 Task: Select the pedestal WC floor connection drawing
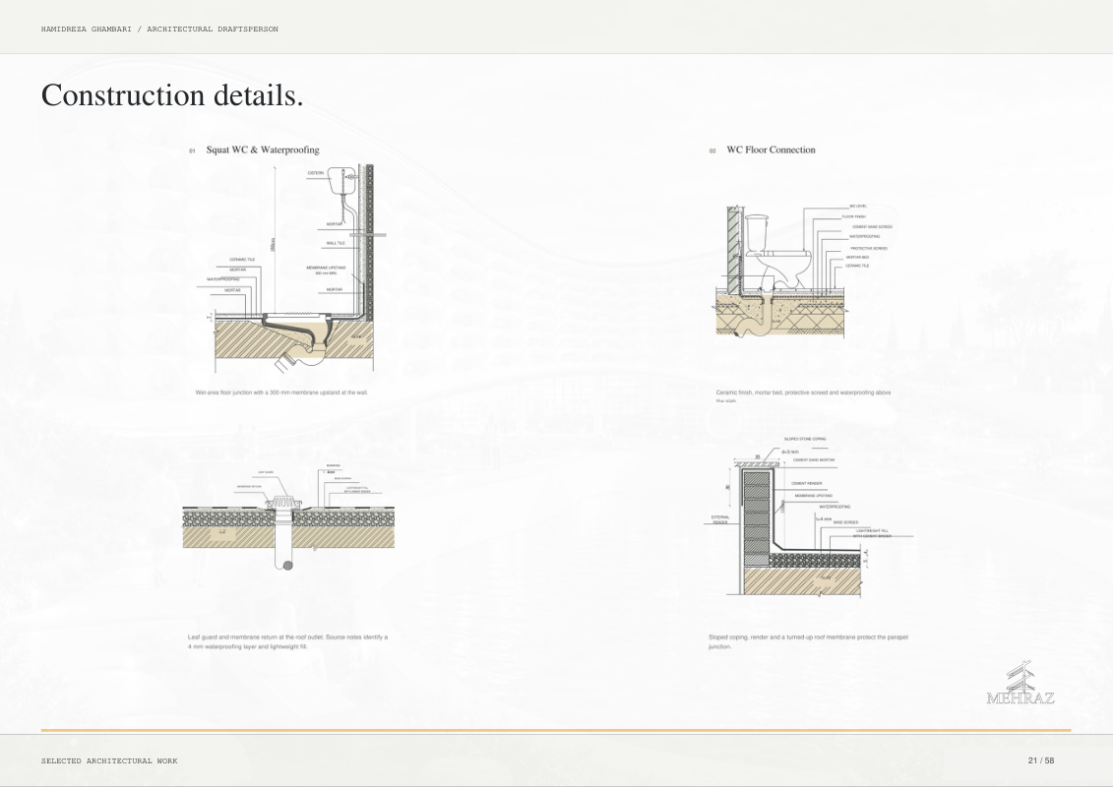click(x=804, y=271)
